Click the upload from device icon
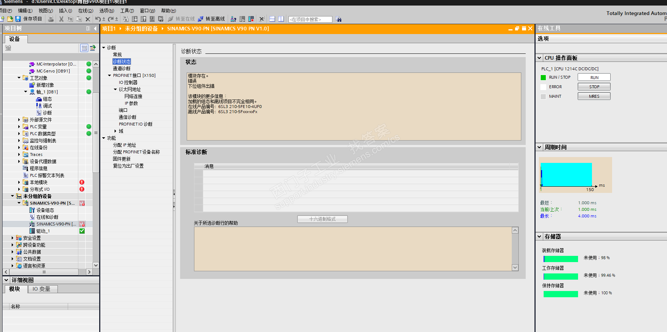Screen dimensions: 667x332 point(144,19)
